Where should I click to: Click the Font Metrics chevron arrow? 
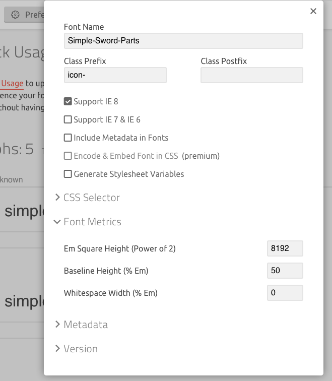click(x=57, y=222)
